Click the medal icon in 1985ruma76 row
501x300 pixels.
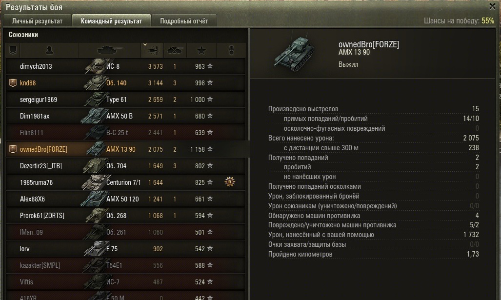[x=230, y=182]
